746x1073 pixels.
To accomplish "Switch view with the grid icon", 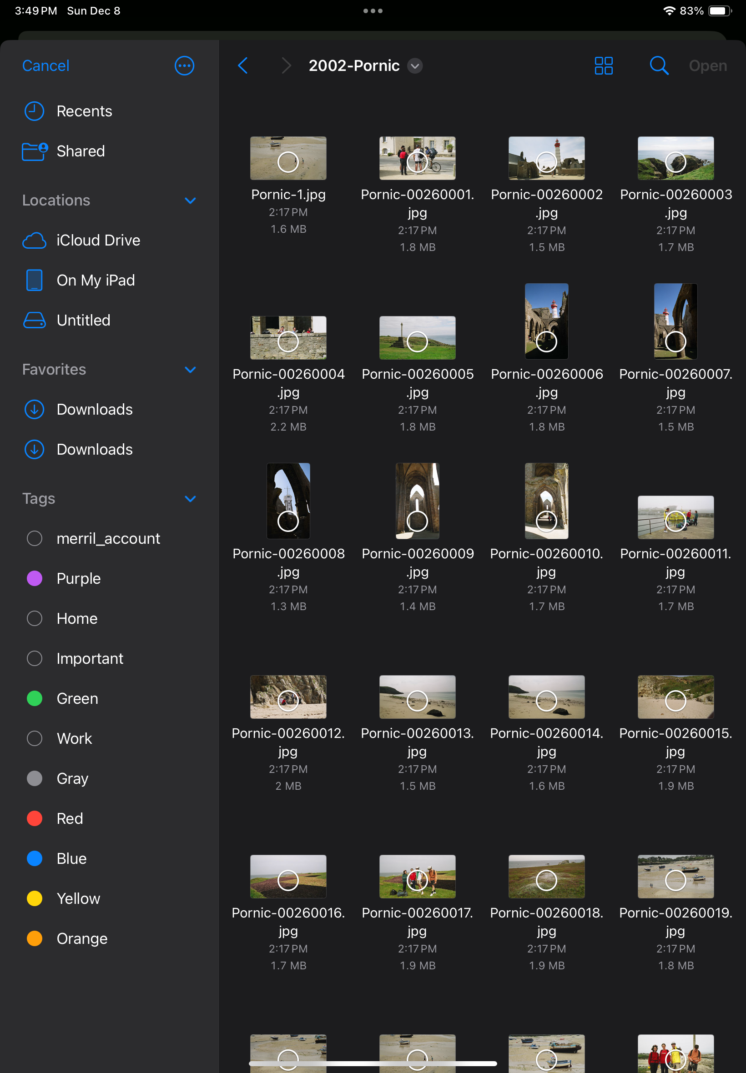I will point(603,66).
